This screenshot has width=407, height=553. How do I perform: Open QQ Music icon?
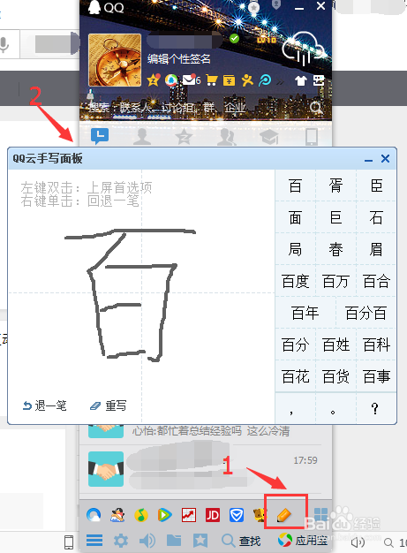tap(141, 515)
